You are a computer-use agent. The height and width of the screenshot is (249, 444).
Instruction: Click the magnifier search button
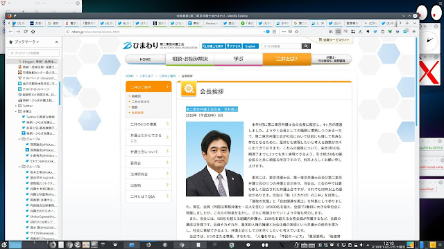pos(306,46)
